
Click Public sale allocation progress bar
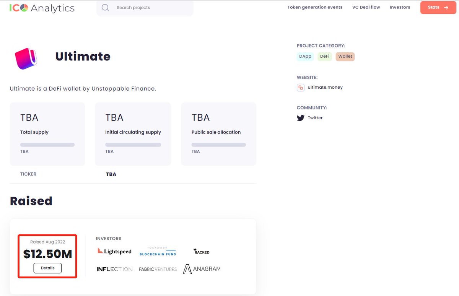pyautogui.click(x=219, y=145)
